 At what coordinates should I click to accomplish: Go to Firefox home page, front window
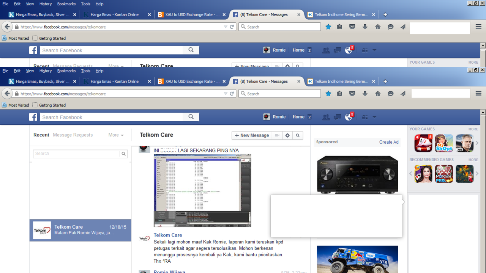pyautogui.click(x=378, y=94)
